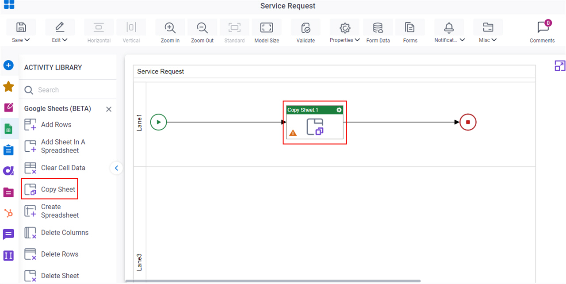
Task: Click the Zoom Out tool
Action: click(x=202, y=33)
